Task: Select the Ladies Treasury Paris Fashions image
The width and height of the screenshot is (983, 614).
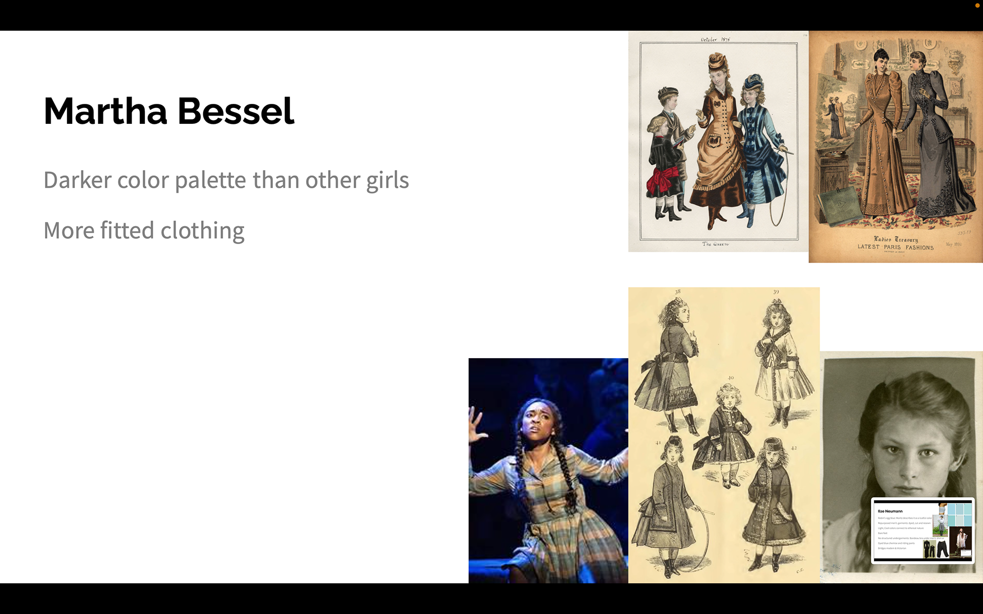Action: click(x=896, y=147)
